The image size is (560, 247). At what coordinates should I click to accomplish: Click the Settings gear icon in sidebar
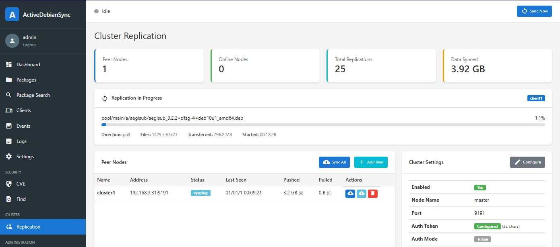point(9,157)
